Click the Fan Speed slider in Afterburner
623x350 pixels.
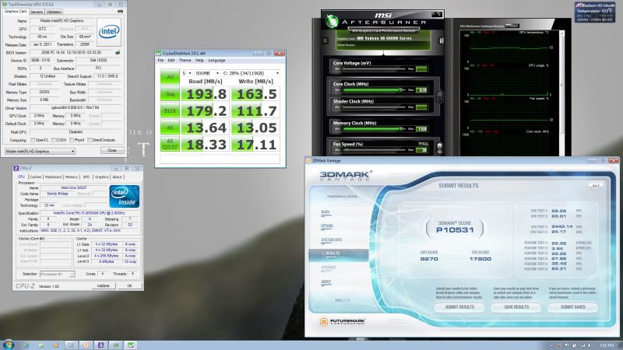coord(375,150)
